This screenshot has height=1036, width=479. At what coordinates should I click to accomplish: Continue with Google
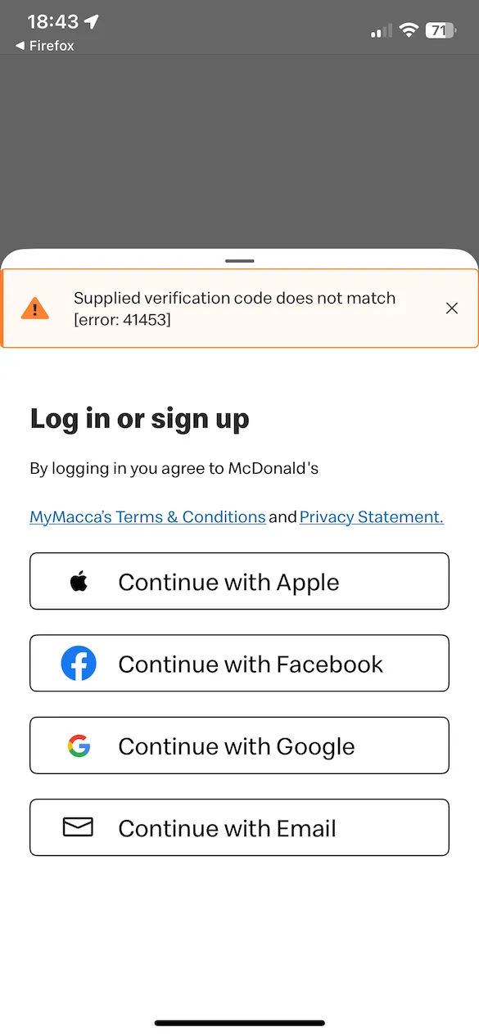click(x=239, y=745)
